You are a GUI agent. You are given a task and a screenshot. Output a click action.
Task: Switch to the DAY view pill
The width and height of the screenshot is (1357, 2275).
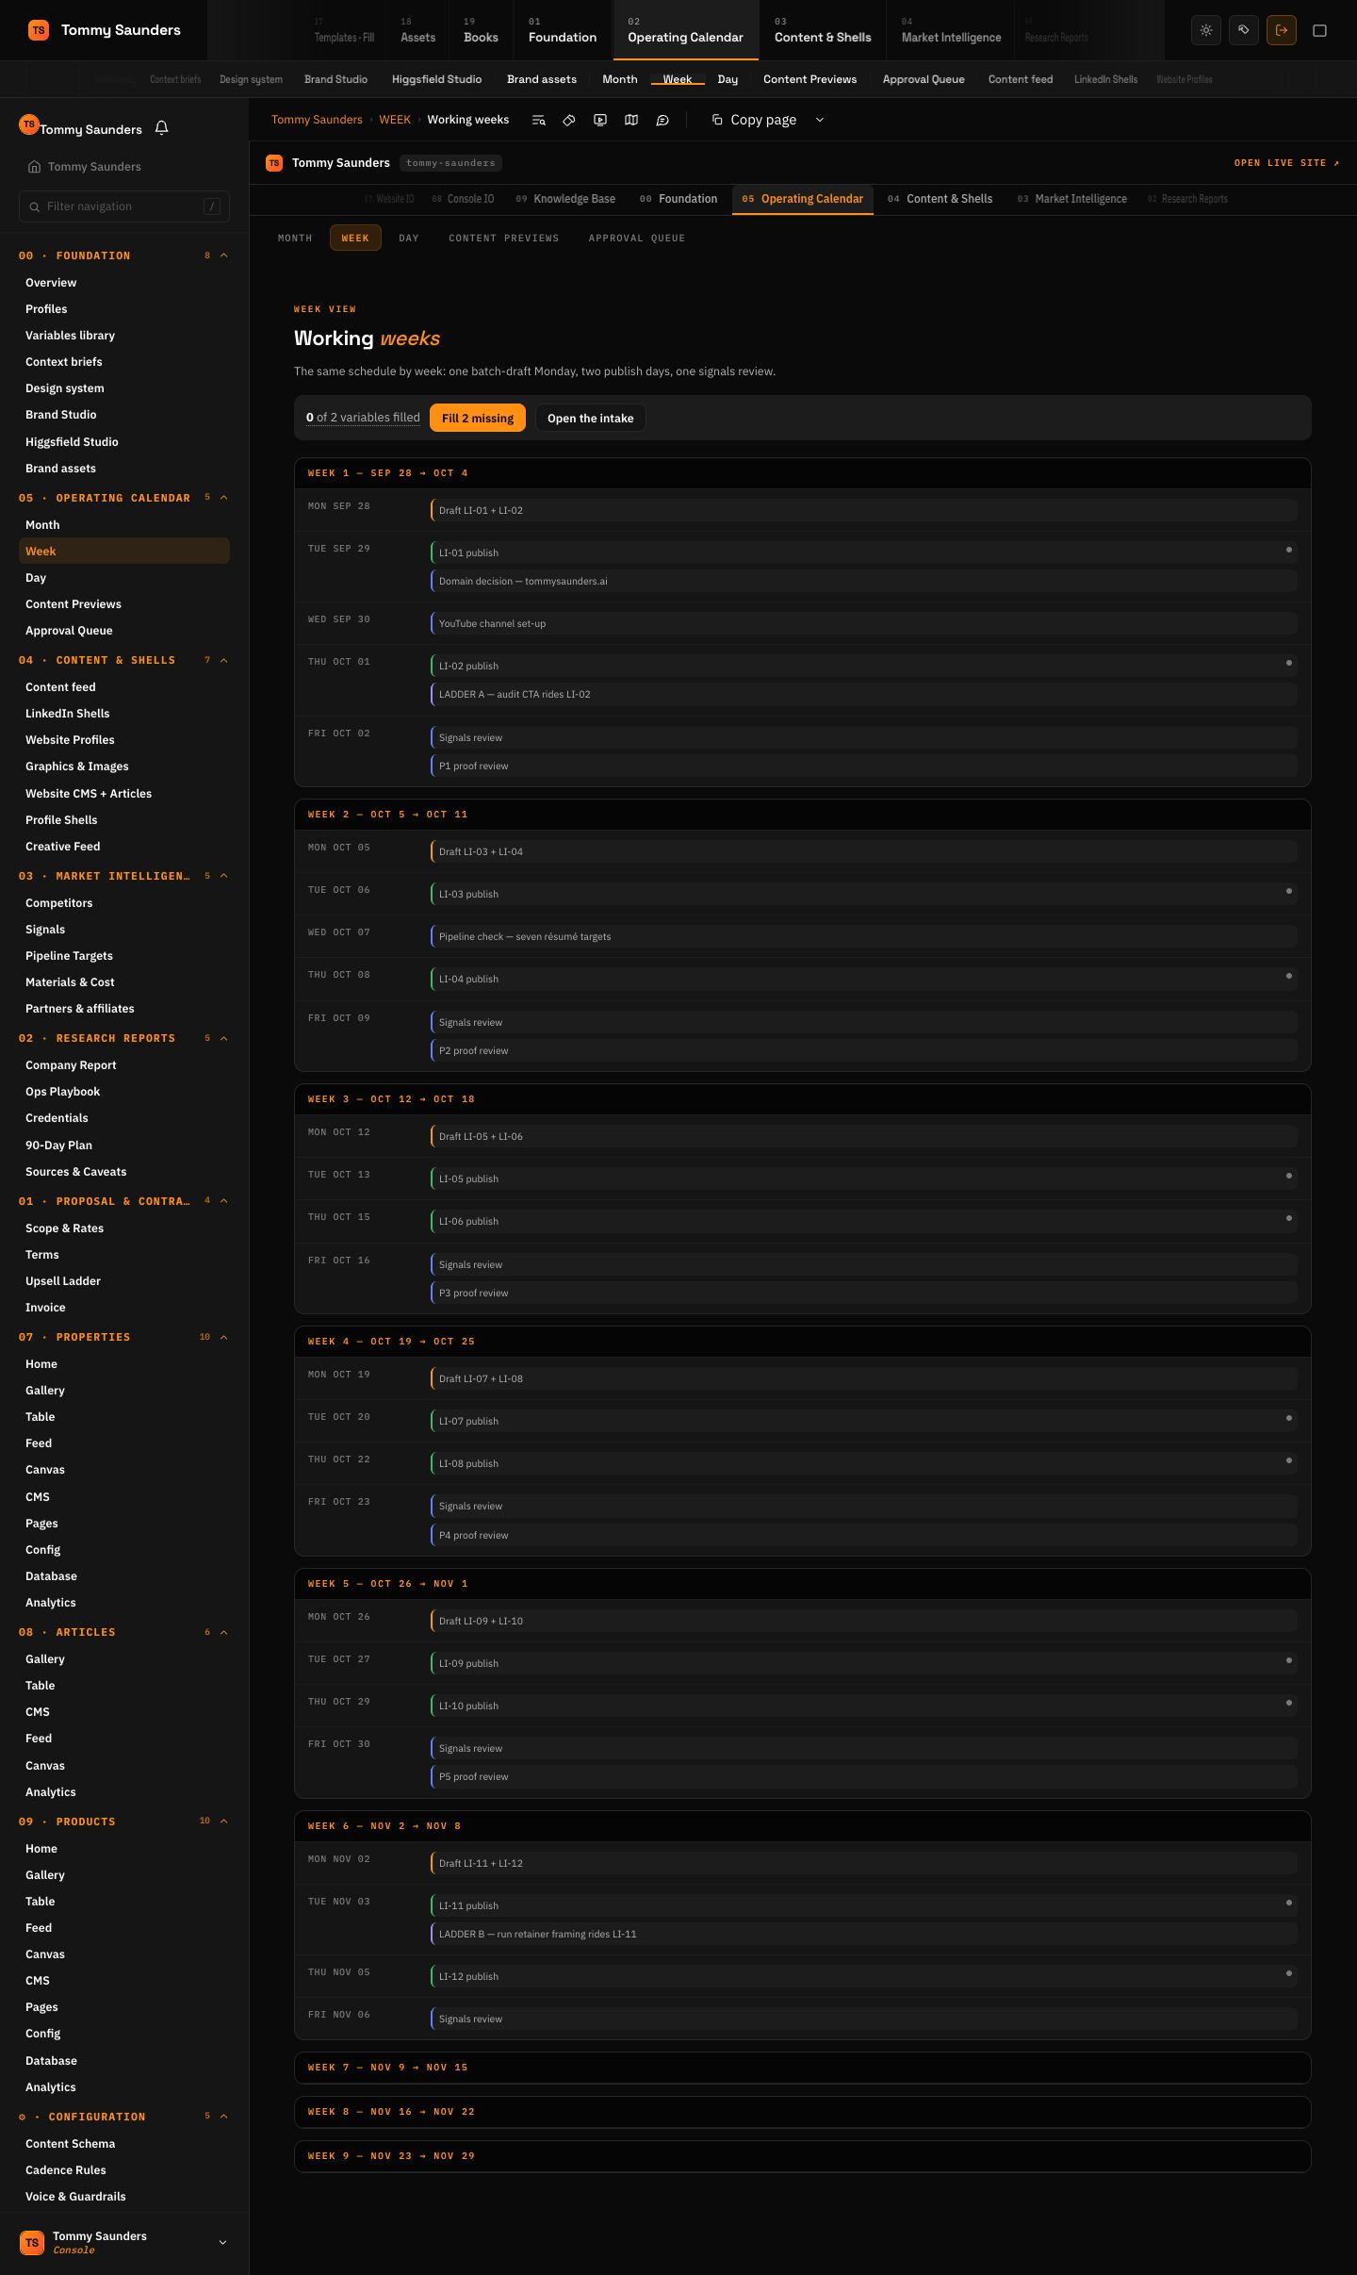(x=409, y=238)
